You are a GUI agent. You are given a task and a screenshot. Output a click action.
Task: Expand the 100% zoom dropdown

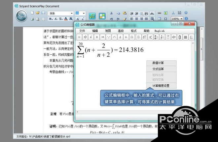(x=181, y=18)
